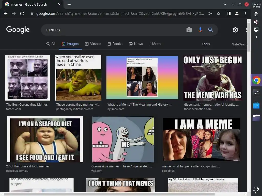Image resolution: width=262 pixels, height=196 pixels.
Task: Click '27 of the funniest food memes' link
Action: click(x=28, y=166)
